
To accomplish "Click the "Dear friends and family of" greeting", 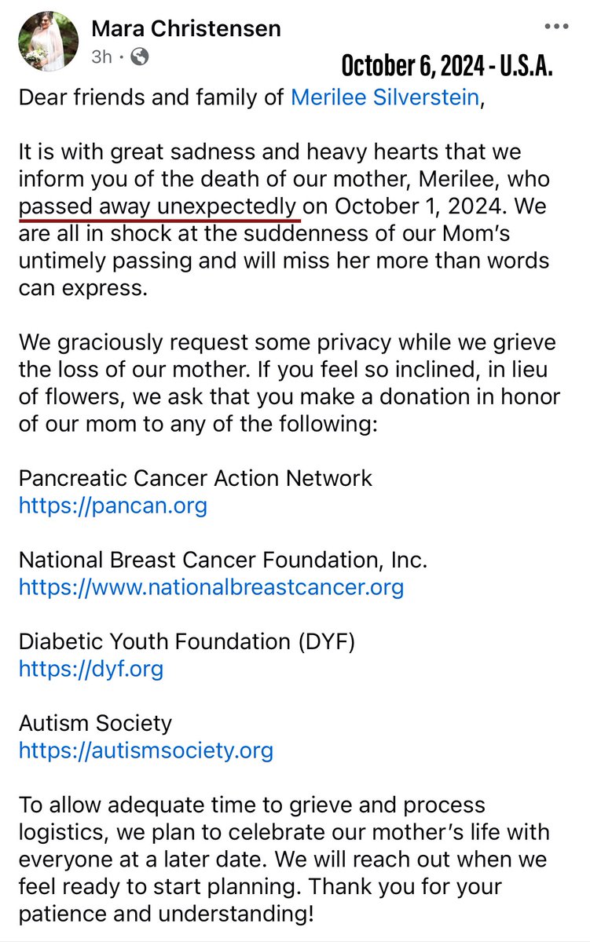I will pos(152,99).
